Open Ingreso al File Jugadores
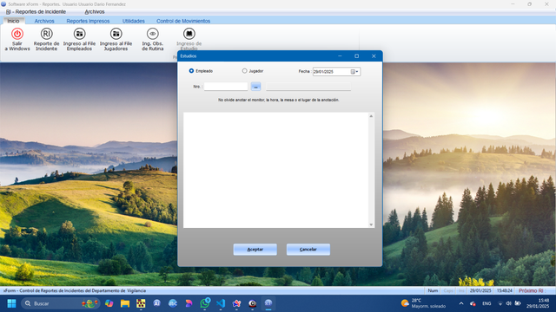 (116, 34)
